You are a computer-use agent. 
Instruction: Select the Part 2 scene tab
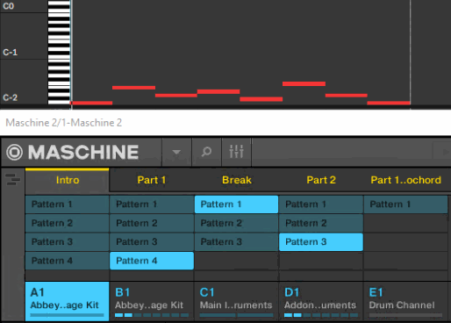321,180
